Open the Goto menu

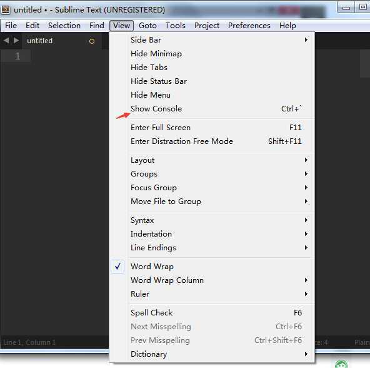pyautogui.click(x=147, y=25)
